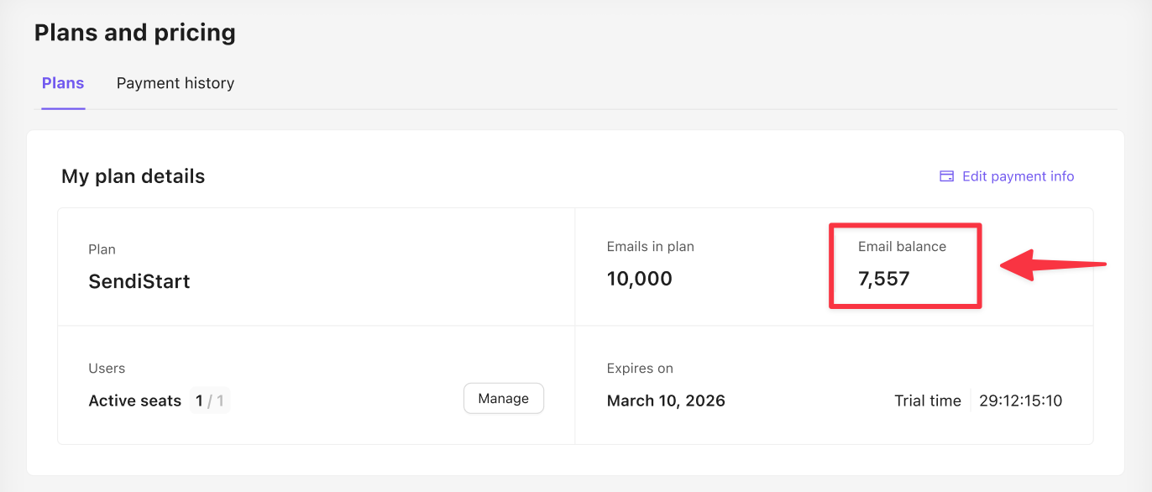Click the 7,557 email balance number
The width and height of the screenshot is (1152, 492).
point(883,279)
